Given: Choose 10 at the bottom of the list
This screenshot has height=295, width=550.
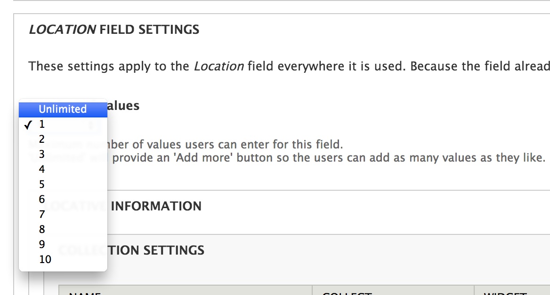Looking at the screenshot, I should tap(63, 260).
